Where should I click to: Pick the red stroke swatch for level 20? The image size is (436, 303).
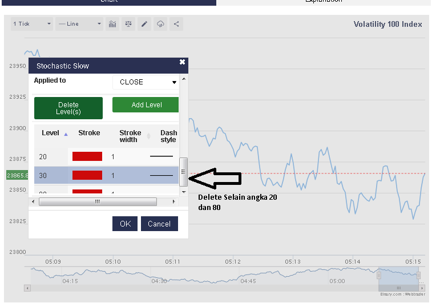87,156
